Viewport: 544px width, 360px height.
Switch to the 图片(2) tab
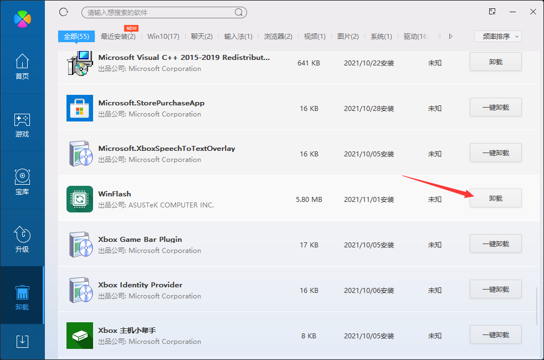point(348,37)
